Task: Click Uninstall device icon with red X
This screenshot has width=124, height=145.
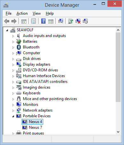Action: [x=78, y=21]
